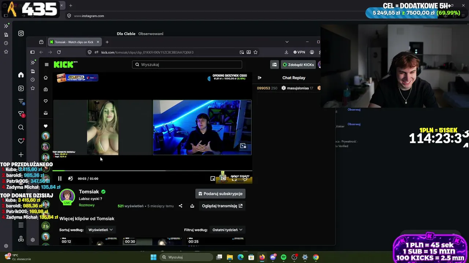Open the Rozmowy category link

(86, 205)
